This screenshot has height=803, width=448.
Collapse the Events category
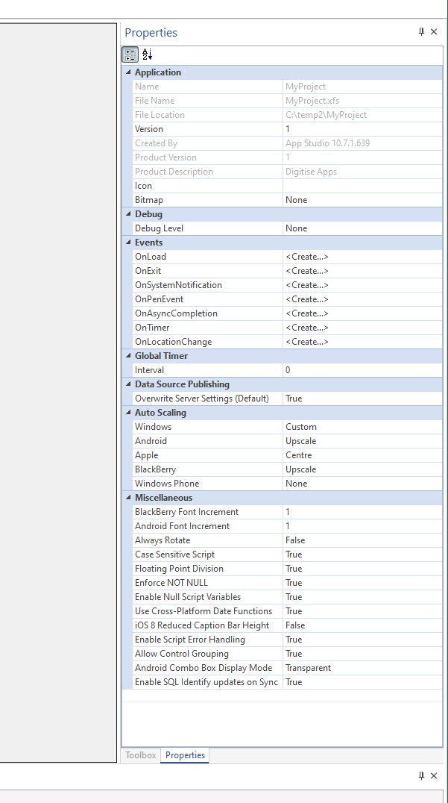point(128,243)
